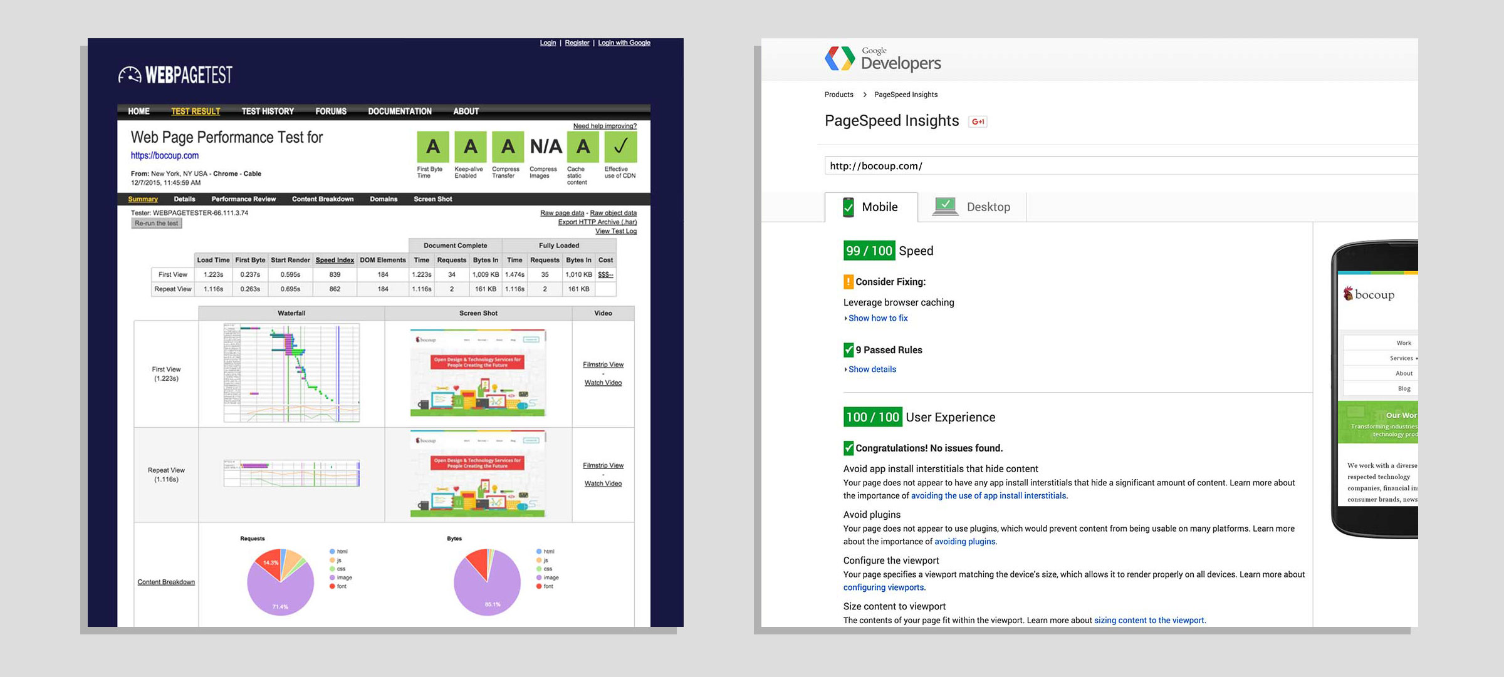
Task: Click the green 9 Passed Rules checkmark
Action: [849, 350]
